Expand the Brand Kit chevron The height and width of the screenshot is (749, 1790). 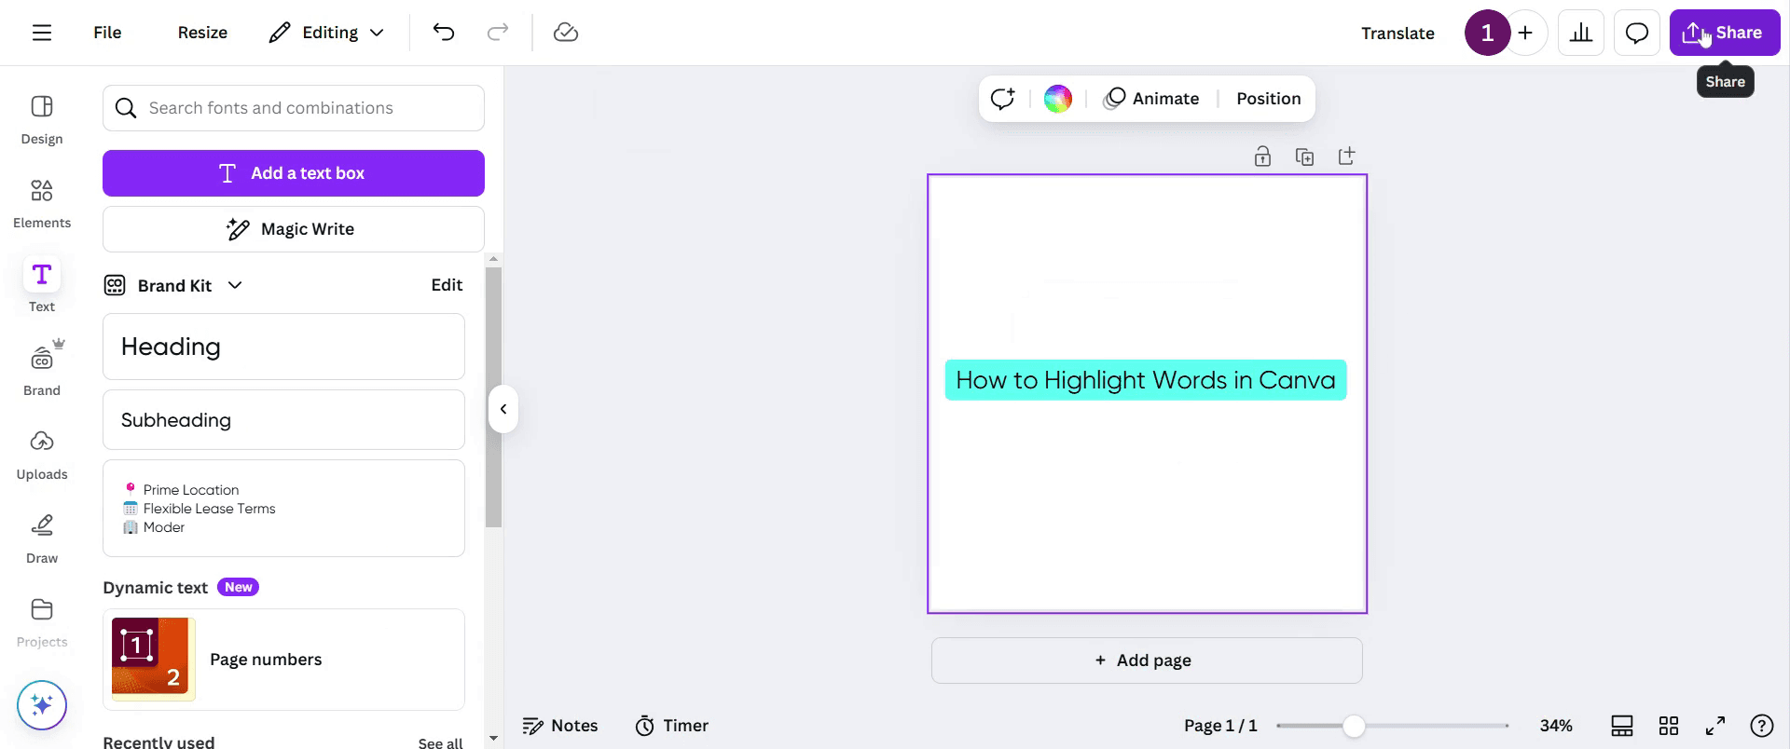(235, 285)
